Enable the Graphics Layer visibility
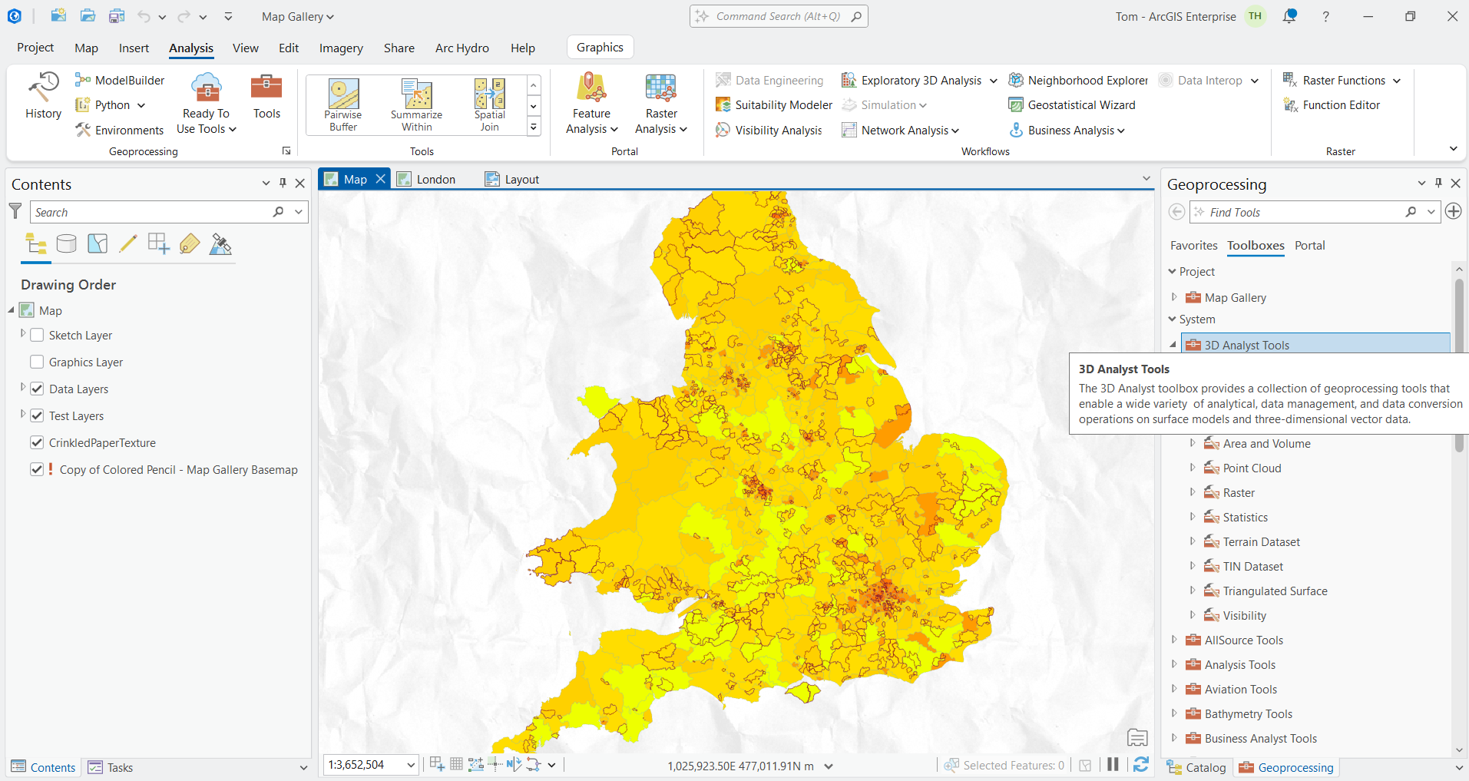 tap(37, 362)
